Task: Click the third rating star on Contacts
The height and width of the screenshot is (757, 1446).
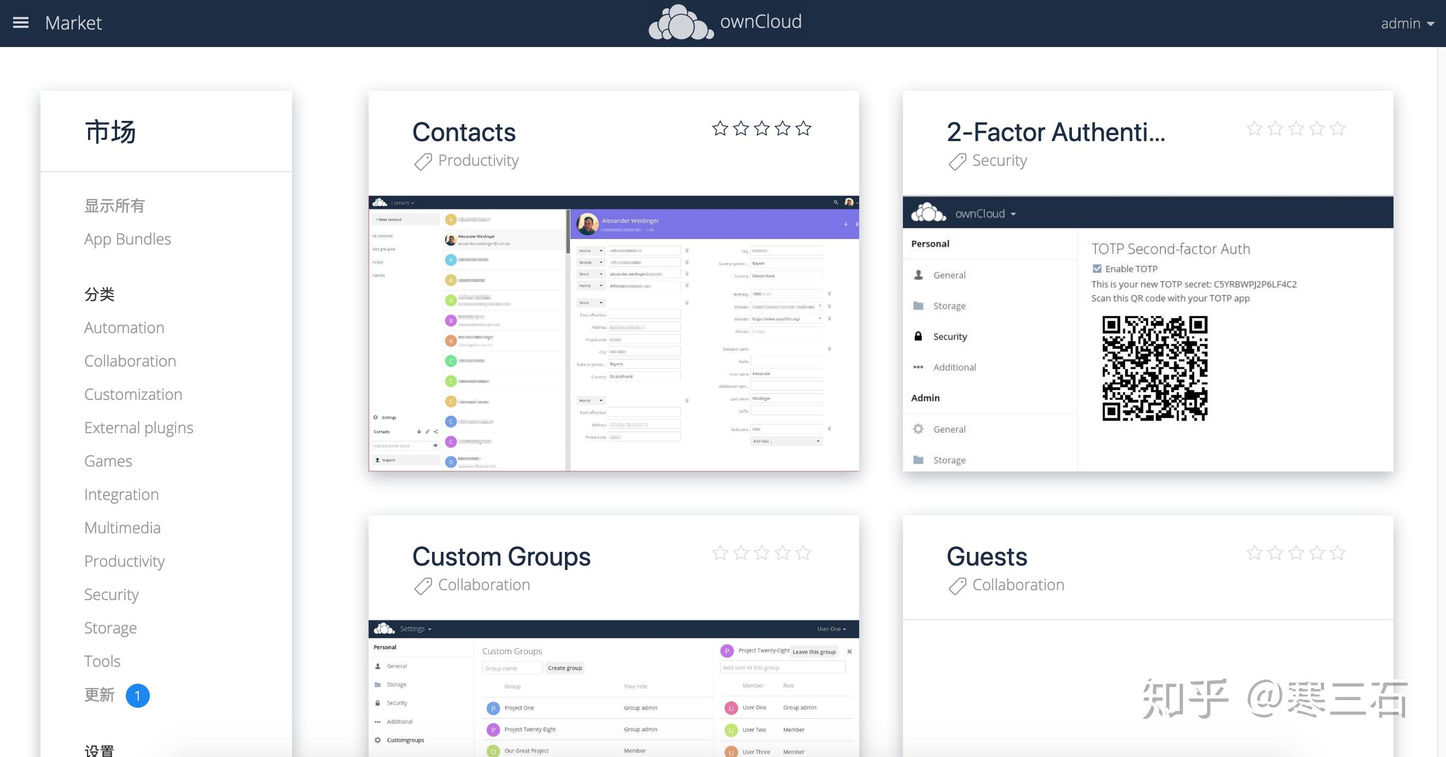Action: click(762, 129)
